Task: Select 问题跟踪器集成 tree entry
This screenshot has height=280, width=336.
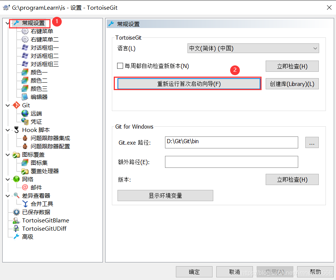Action: [x=50, y=138]
